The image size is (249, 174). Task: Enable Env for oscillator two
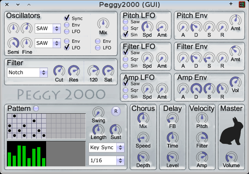coord(67,41)
